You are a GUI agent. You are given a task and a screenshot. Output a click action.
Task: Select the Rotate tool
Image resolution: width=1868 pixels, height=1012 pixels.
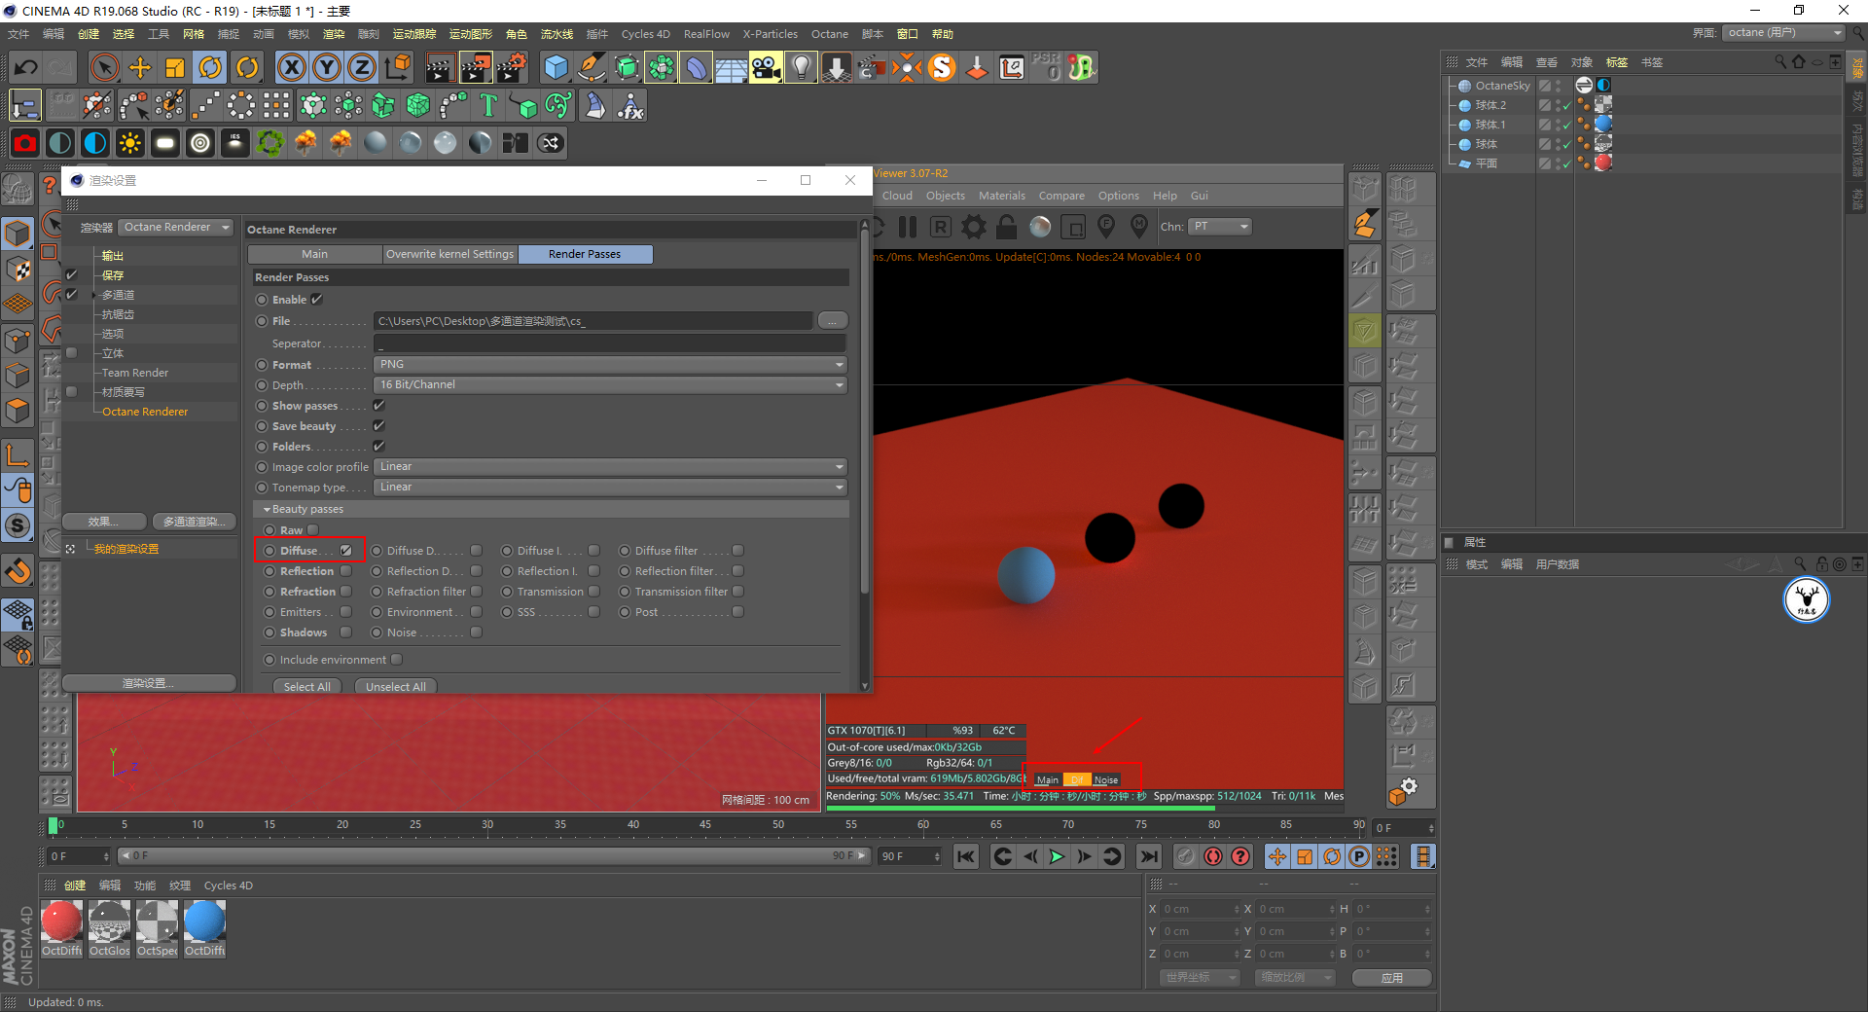coord(210,67)
